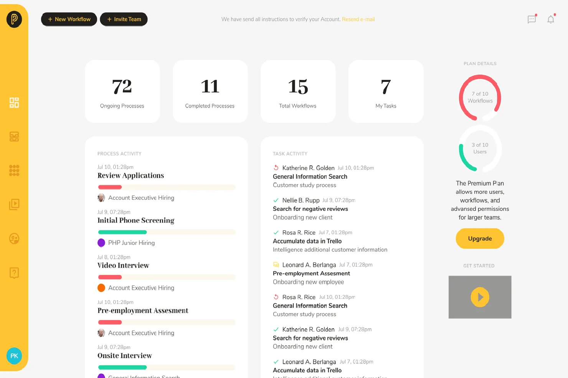Open the chat messages icon
The width and height of the screenshot is (568, 378).
532,19
